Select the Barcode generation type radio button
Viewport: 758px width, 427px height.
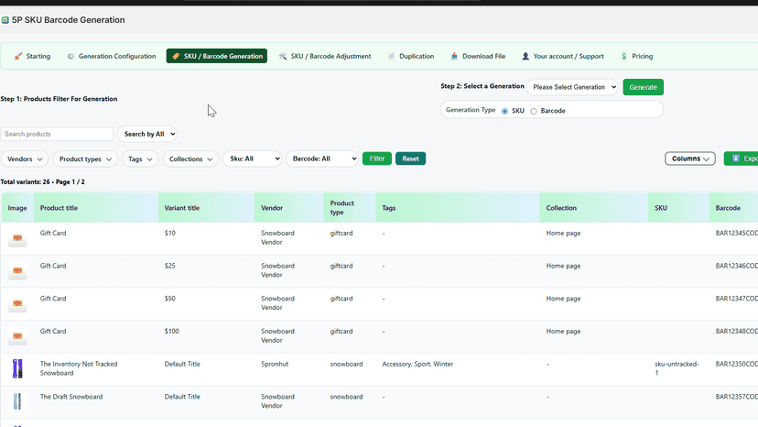tap(534, 112)
